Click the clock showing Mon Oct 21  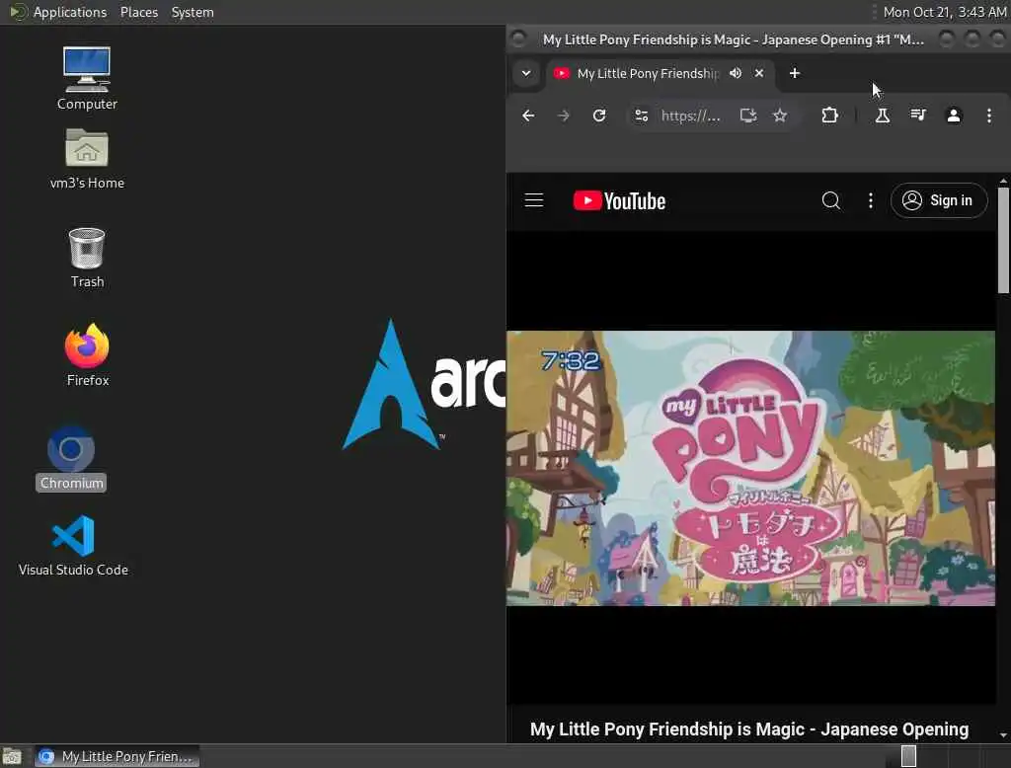[944, 12]
